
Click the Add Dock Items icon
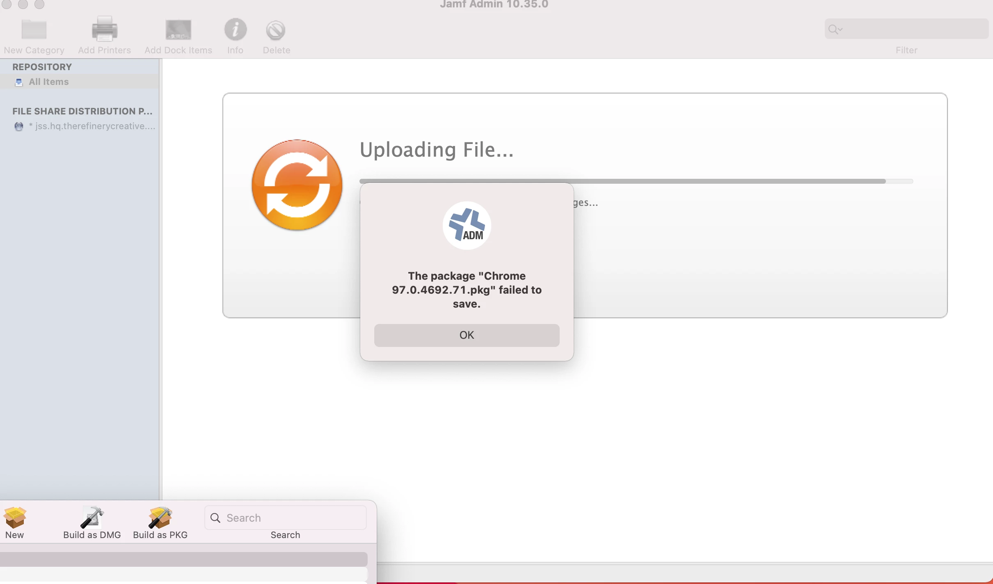click(178, 30)
